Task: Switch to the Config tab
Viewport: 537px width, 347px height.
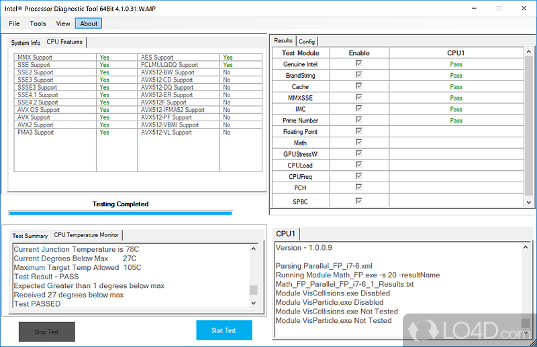Action: (x=307, y=42)
